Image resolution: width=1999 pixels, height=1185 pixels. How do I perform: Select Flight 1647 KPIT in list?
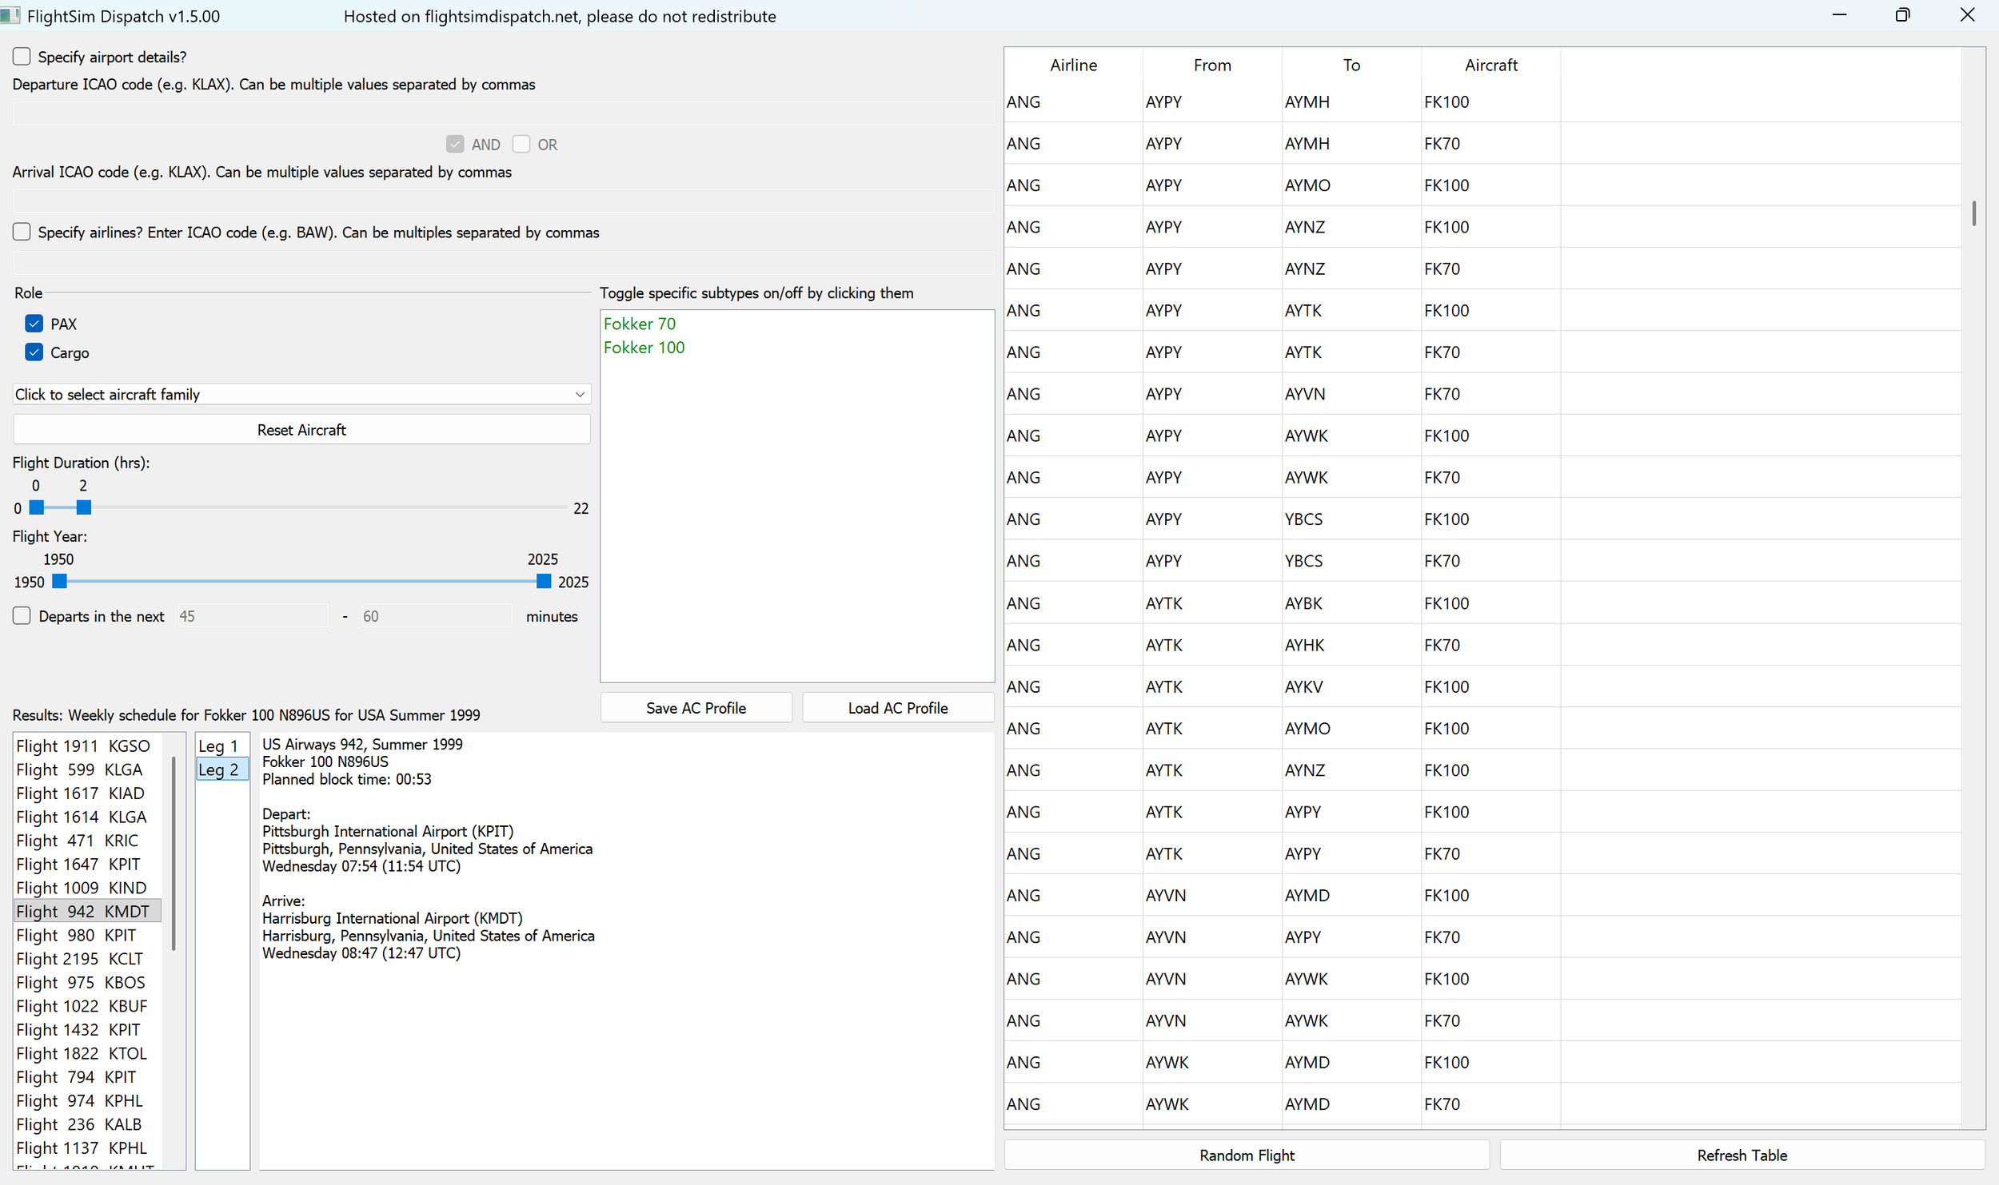[78, 865]
